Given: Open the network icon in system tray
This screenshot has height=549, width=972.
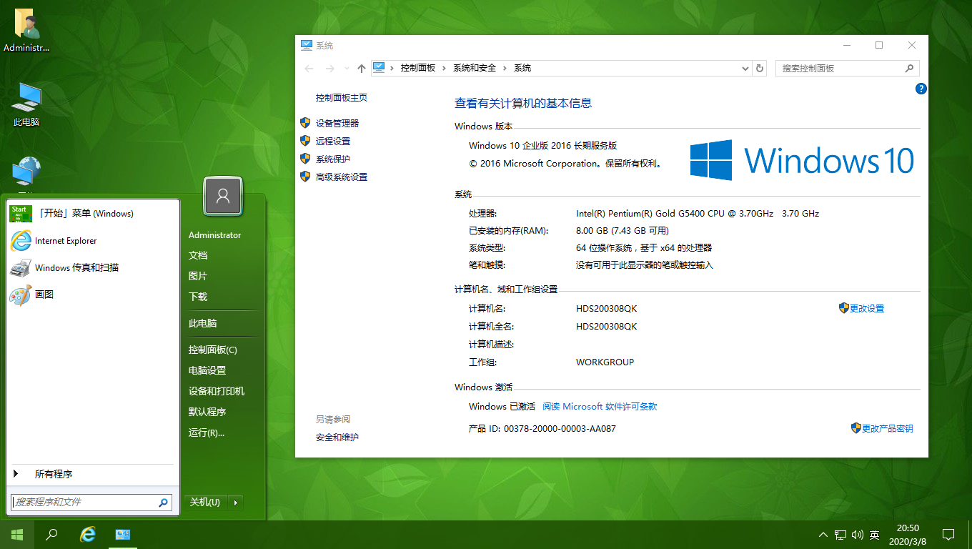Looking at the screenshot, I should tap(840, 535).
